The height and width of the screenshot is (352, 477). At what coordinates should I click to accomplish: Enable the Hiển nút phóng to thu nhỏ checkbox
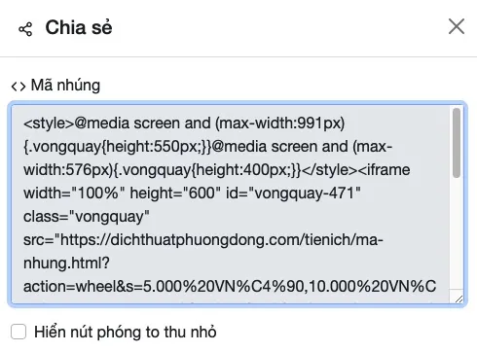[18, 332]
